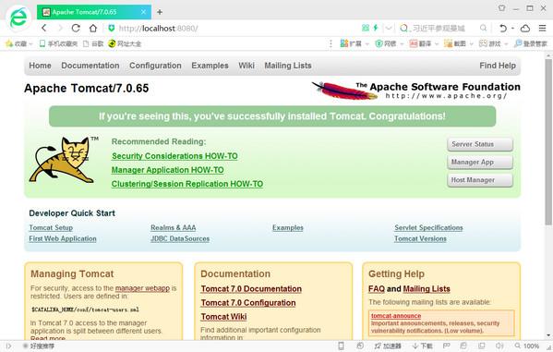Viewport: 553px width, 352px height.
Task: Click the undo closed tab arrow icon
Action: 503,28
